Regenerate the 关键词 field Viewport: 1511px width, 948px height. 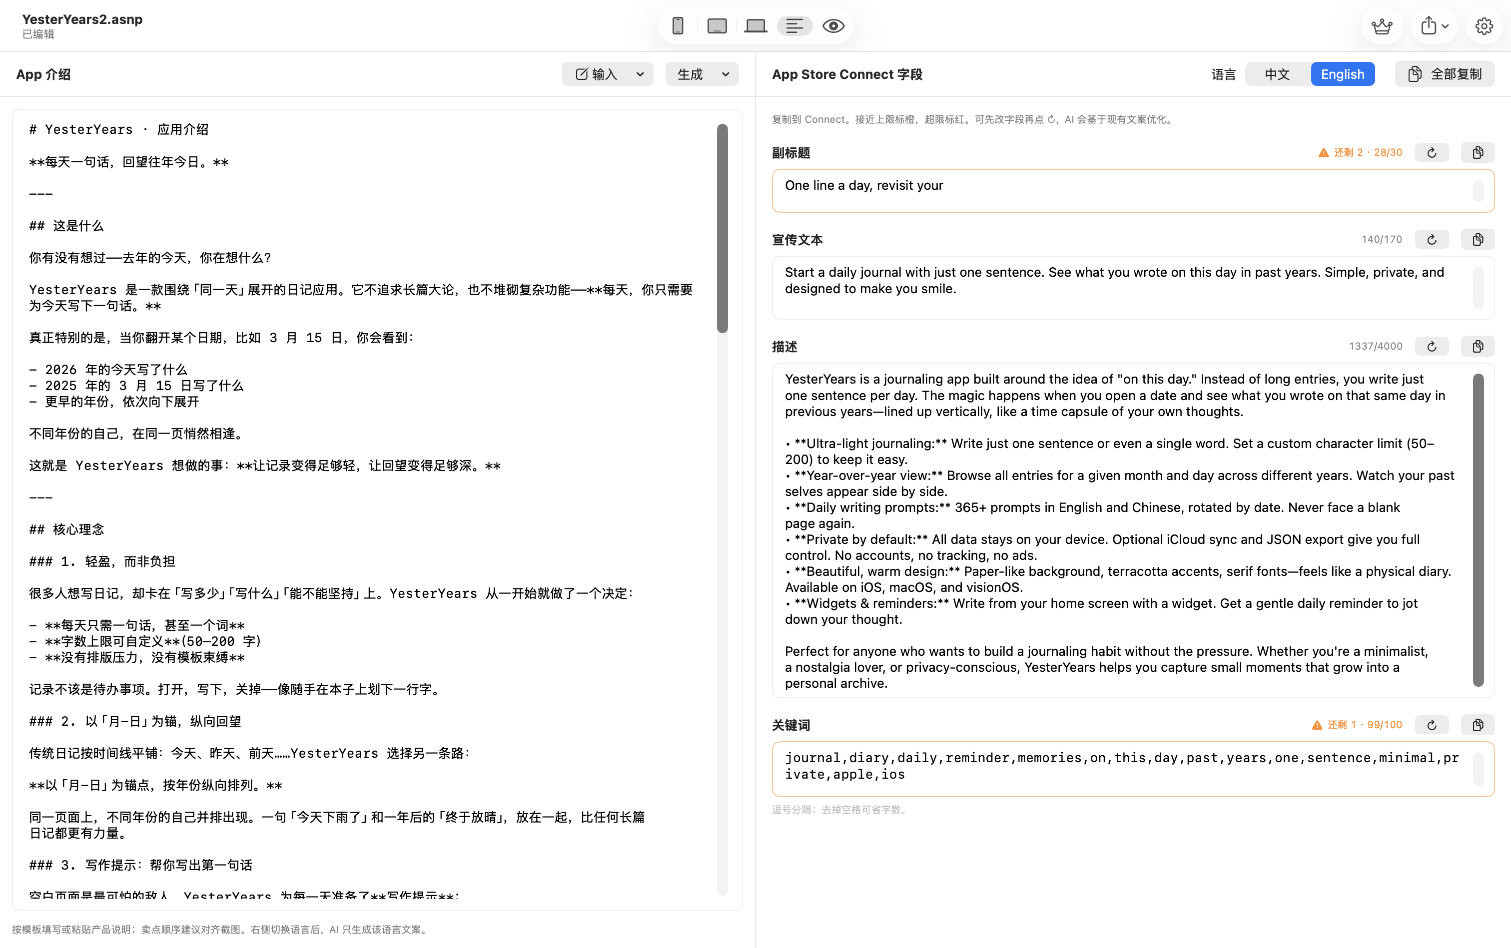coord(1432,725)
